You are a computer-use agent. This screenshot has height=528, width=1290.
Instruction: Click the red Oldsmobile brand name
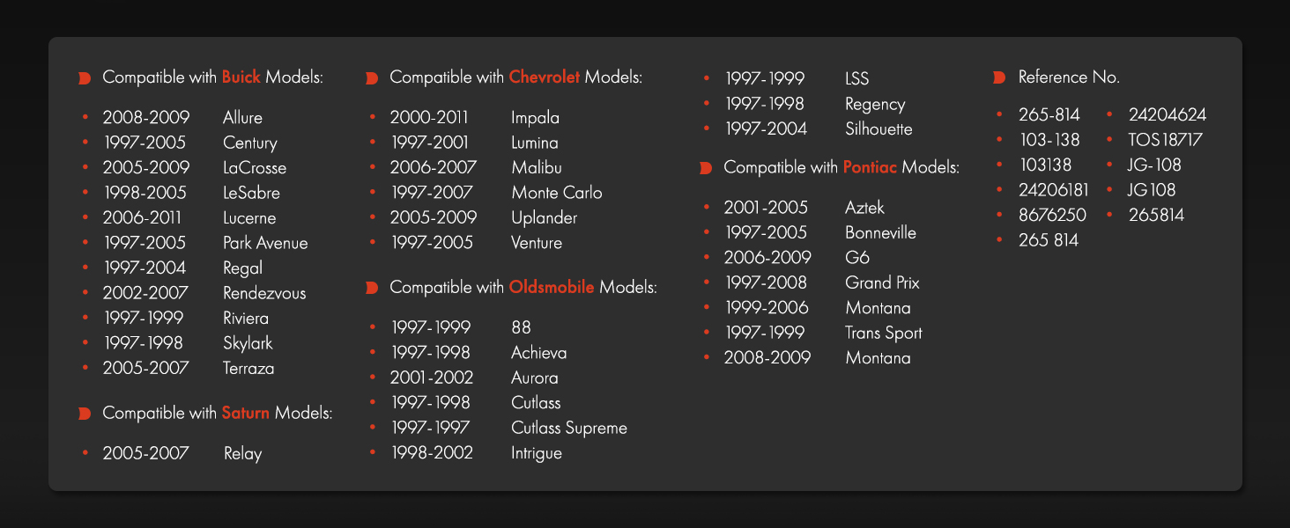click(x=552, y=287)
